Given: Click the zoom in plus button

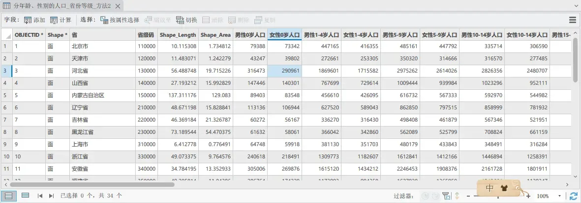Looking at the screenshot, I should [528, 196].
